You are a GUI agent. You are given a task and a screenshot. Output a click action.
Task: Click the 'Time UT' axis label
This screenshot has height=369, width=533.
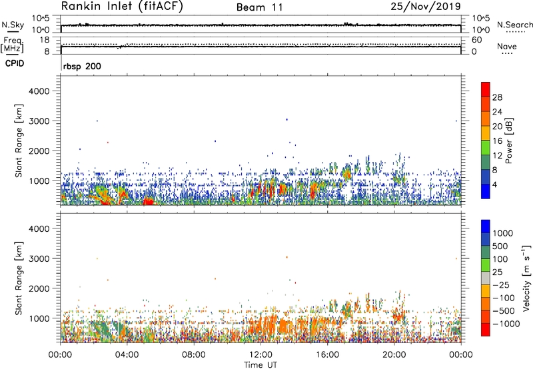coord(261,365)
